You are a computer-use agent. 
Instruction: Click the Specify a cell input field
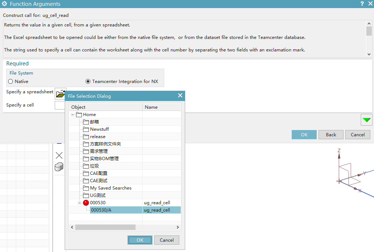point(60,105)
